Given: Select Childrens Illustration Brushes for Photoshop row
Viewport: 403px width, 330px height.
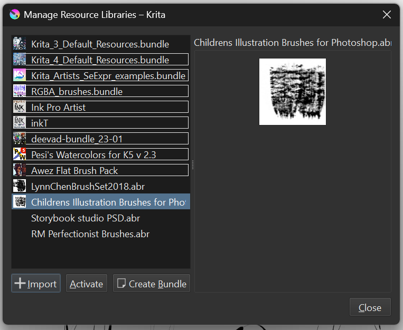Looking at the screenshot, I should point(101,202).
